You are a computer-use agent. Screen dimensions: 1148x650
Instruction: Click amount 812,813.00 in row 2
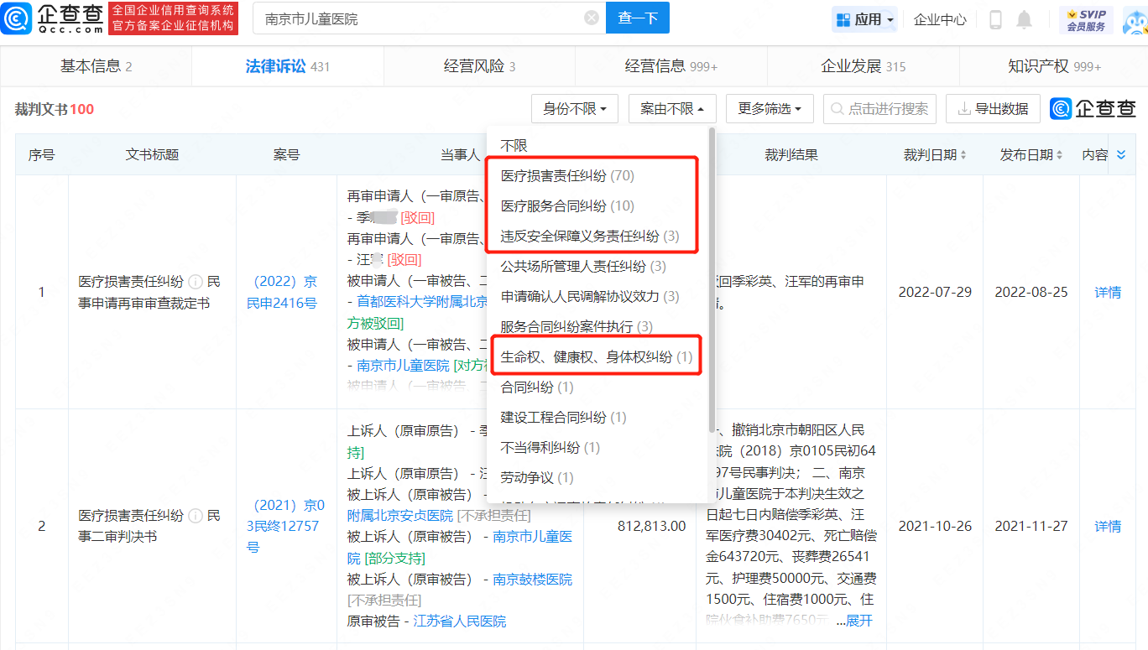[x=651, y=526]
